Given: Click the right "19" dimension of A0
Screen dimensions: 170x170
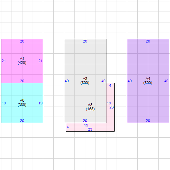Looking at the screenshot, I should click(x=40, y=103).
